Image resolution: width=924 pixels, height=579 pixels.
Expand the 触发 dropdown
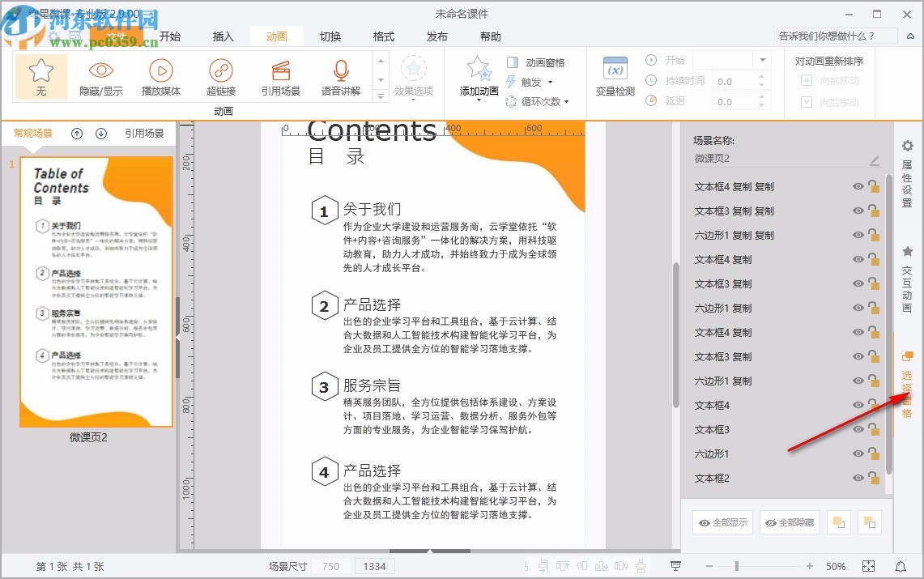(550, 83)
